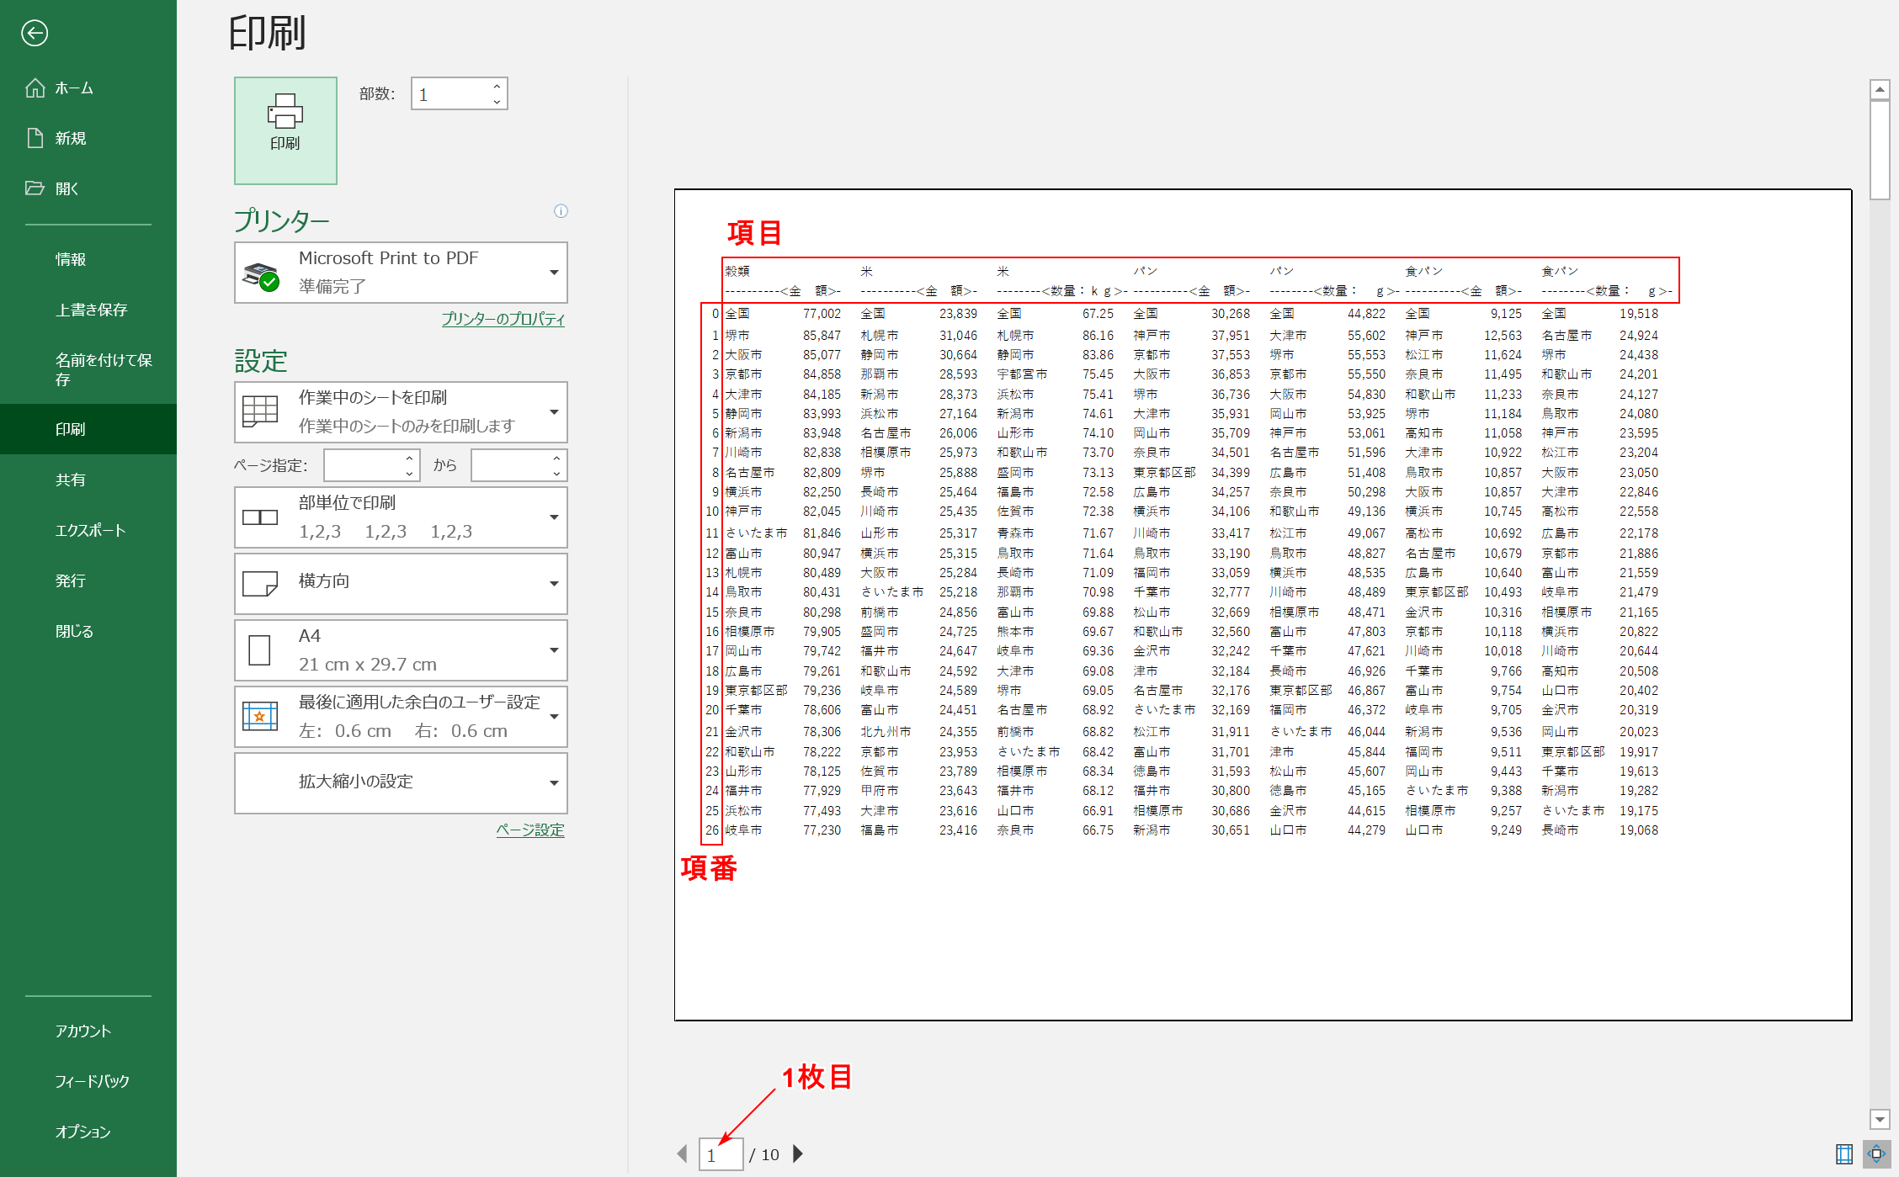Click the sheet grid icon in print scope
The image size is (1899, 1177).
[x=259, y=411]
